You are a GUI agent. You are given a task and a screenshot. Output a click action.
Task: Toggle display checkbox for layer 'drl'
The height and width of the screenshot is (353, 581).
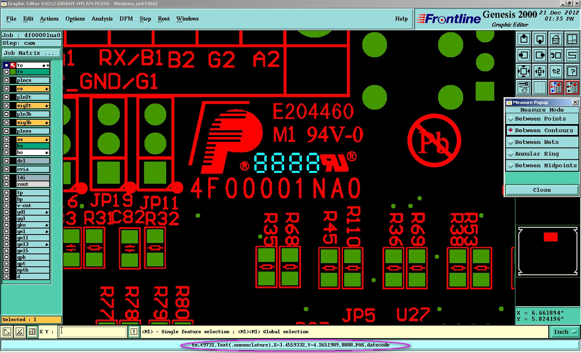[6, 161]
